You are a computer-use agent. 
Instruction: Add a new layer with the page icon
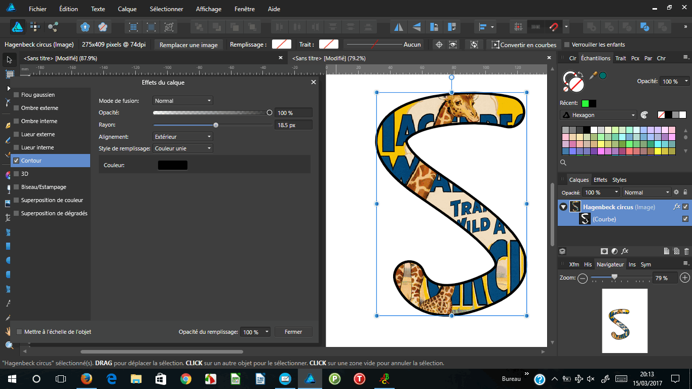coord(667,251)
